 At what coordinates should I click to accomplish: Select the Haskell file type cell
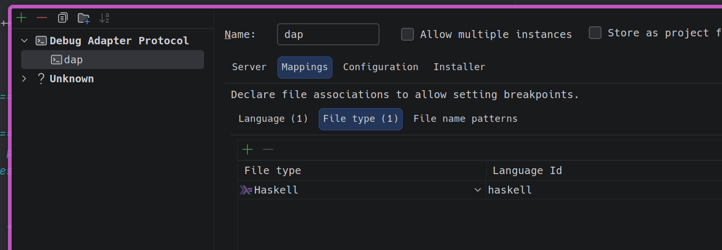(x=362, y=190)
